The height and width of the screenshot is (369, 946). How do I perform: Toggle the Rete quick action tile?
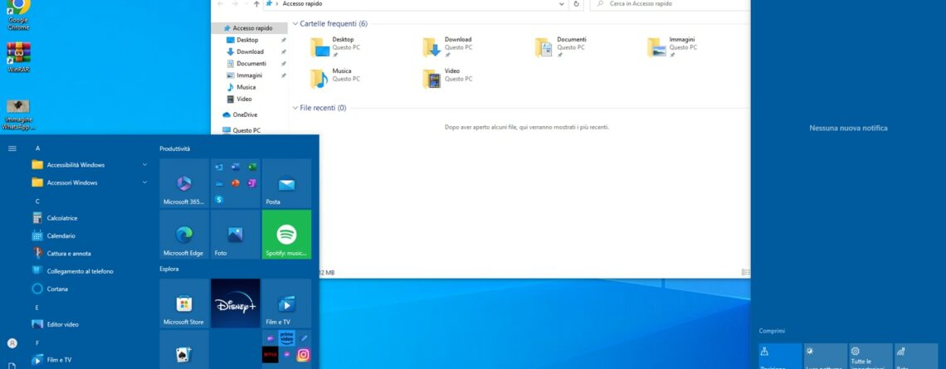point(915,356)
